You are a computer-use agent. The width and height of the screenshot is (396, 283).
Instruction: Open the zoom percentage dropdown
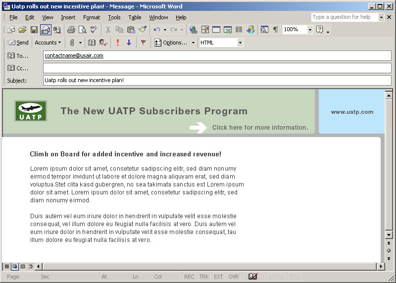310,30
